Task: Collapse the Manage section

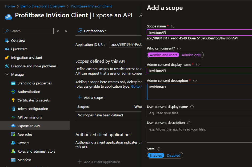Action: coord(7,74)
